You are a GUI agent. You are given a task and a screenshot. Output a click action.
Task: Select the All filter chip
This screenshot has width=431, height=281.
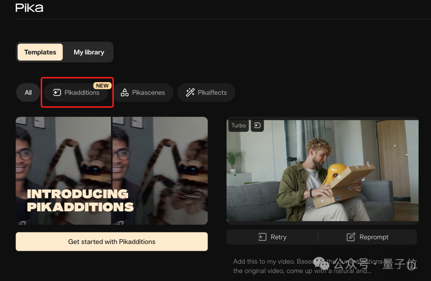pos(28,92)
